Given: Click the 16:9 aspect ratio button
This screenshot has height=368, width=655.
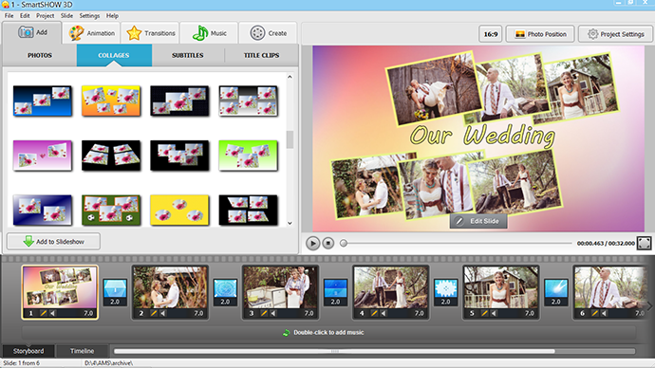Looking at the screenshot, I should pos(491,34).
